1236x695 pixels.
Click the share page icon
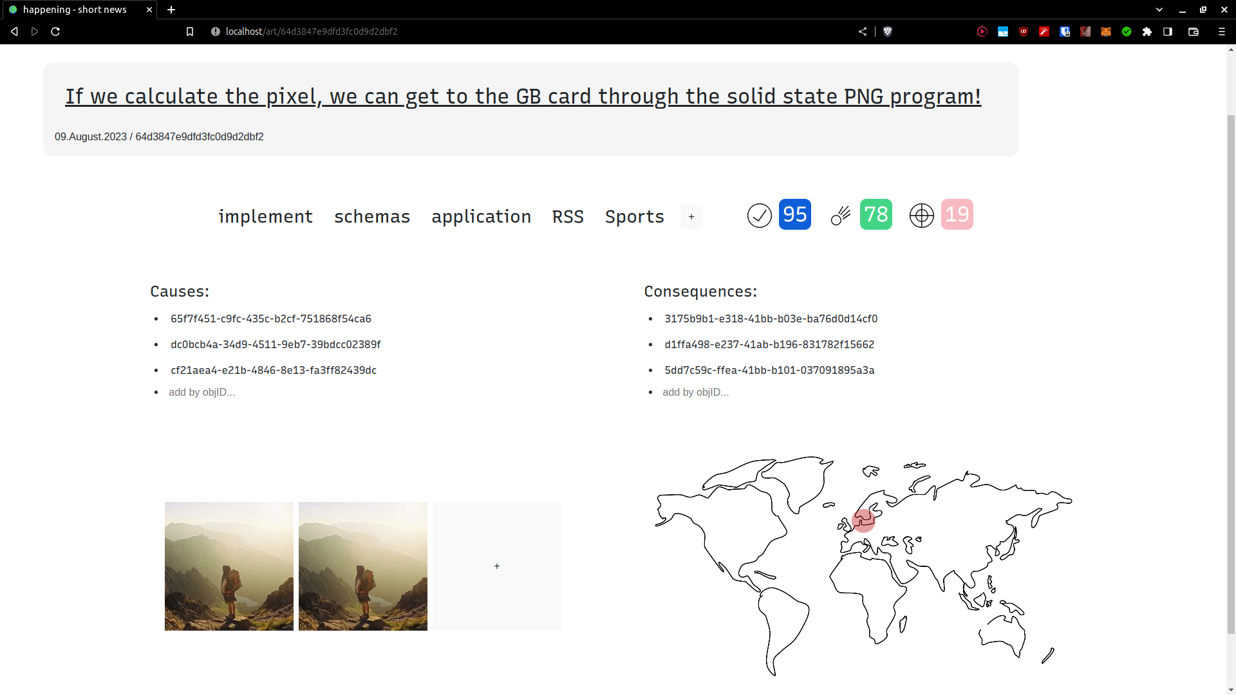point(863,32)
